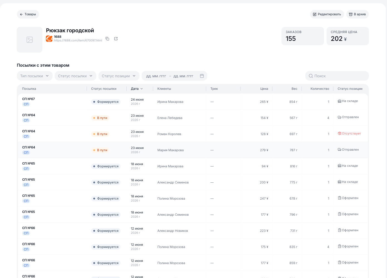Click the Отсутствует icon in Роман Королев row
Image resolution: width=387 pixels, height=278 pixels.
339,133
